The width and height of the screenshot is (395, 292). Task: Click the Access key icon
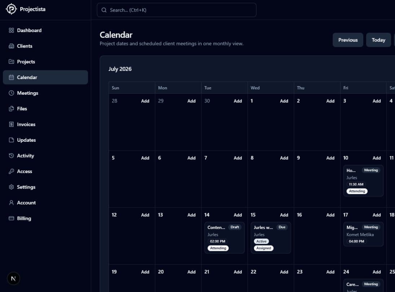click(11, 171)
